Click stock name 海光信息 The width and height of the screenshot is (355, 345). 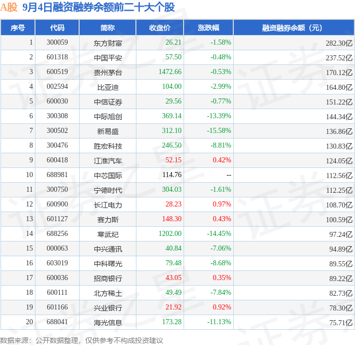pos(108,323)
